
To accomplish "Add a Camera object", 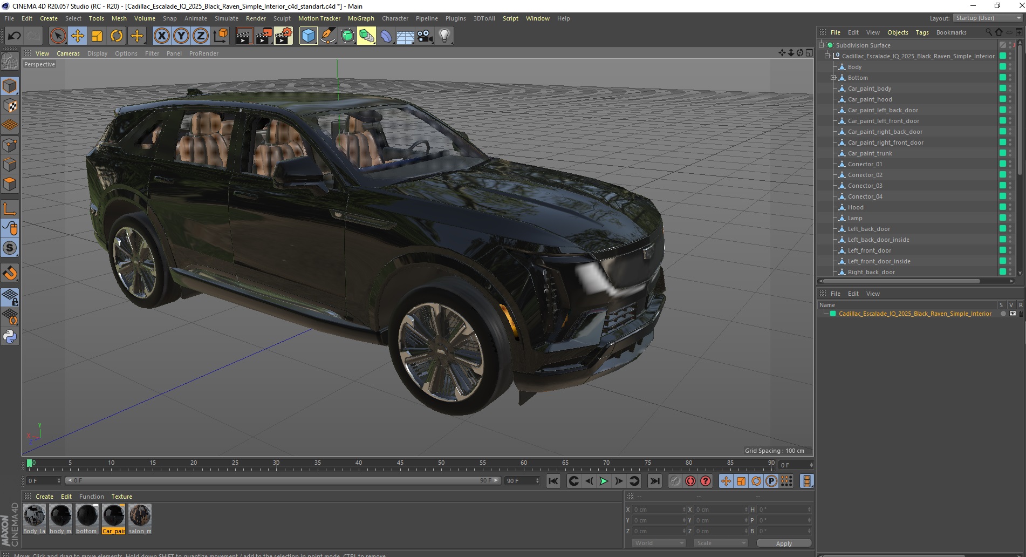I will click(425, 36).
